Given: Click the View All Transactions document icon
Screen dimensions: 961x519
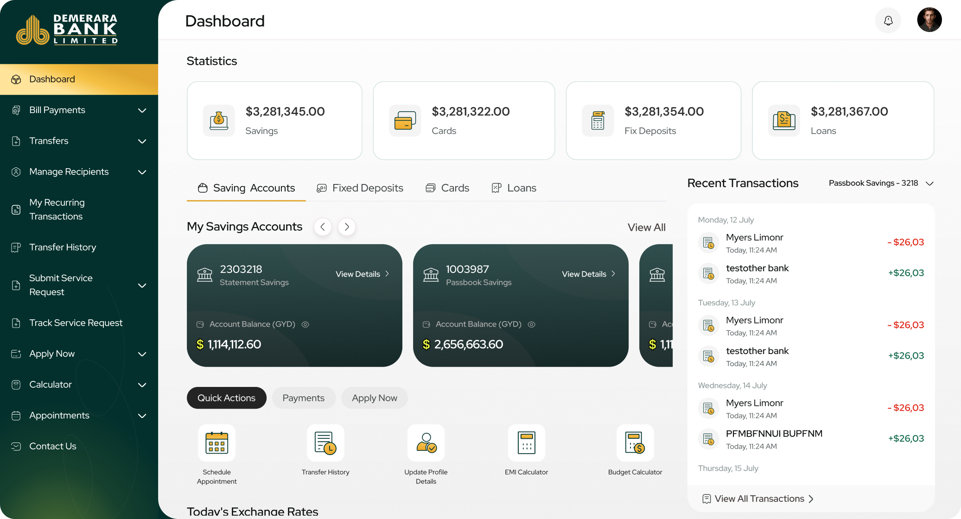Looking at the screenshot, I should click(706, 499).
